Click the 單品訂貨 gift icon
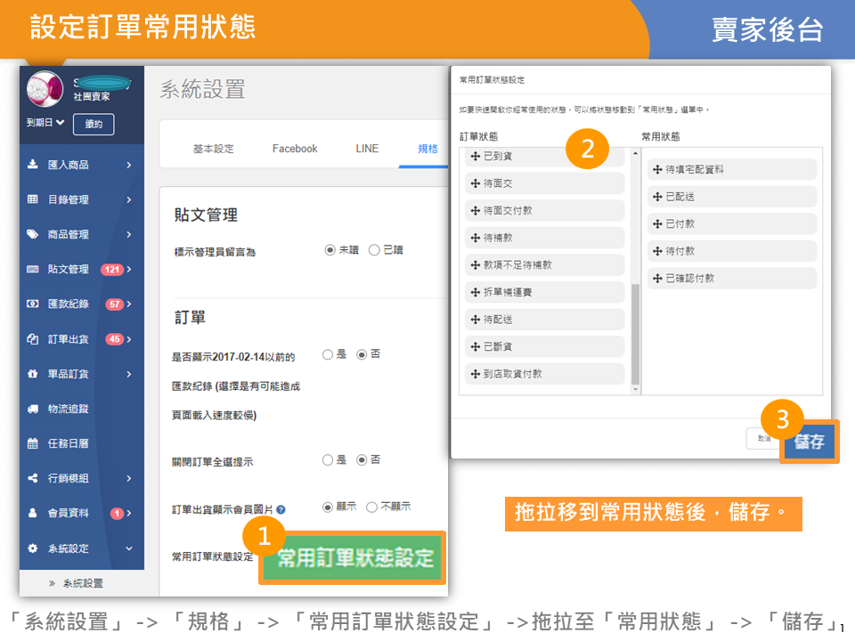This screenshot has height=641, width=855. pyautogui.click(x=33, y=374)
